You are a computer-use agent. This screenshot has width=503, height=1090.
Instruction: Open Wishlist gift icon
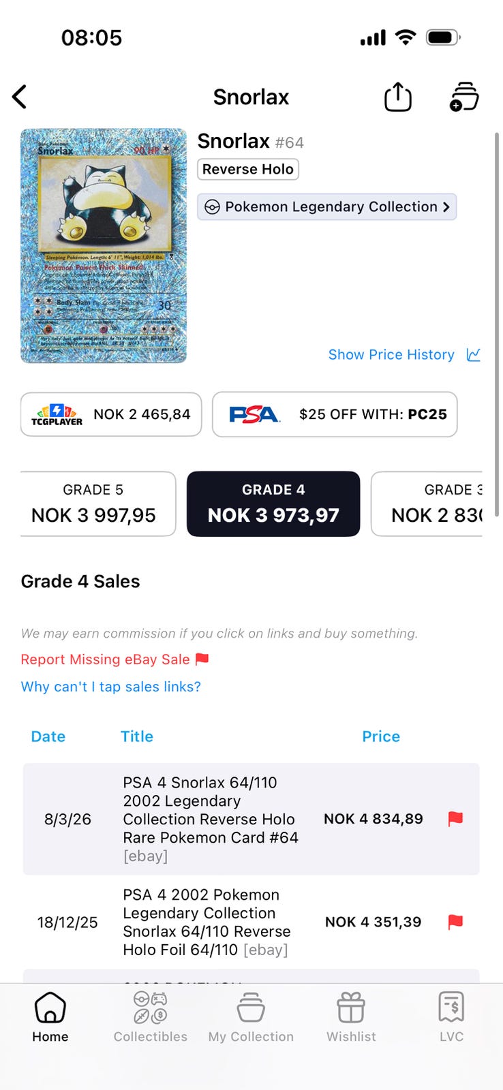[x=351, y=1016]
